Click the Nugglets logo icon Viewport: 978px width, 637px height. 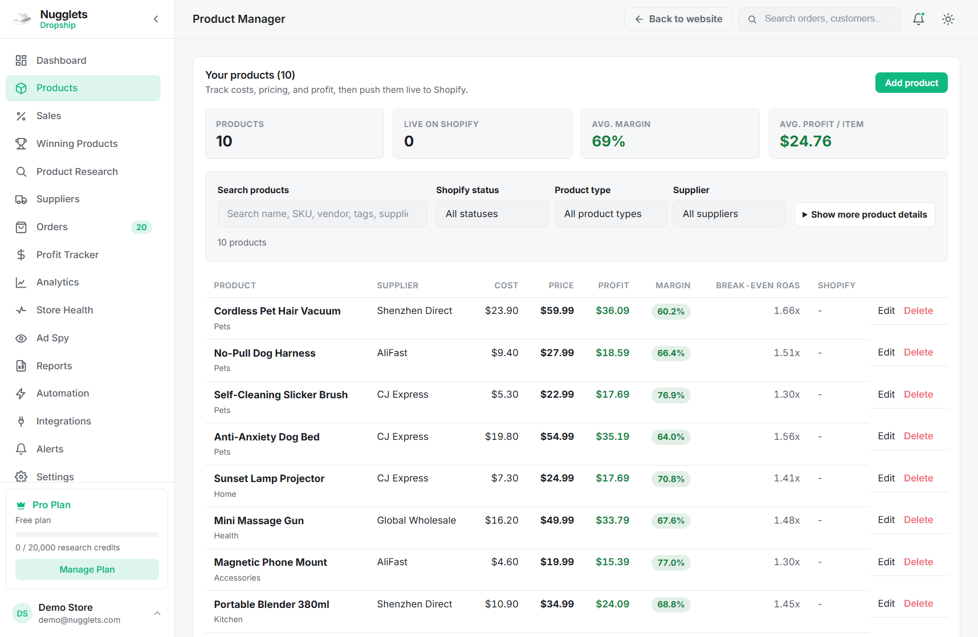pyautogui.click(x=22, y=19)
